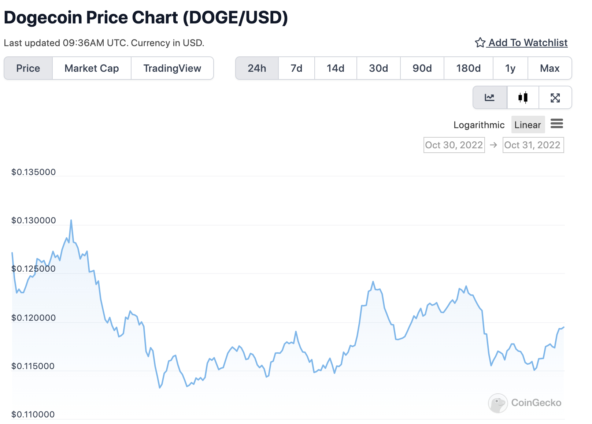Select the Price tab
The image size is (592, 424).
[x=28, y=68]
